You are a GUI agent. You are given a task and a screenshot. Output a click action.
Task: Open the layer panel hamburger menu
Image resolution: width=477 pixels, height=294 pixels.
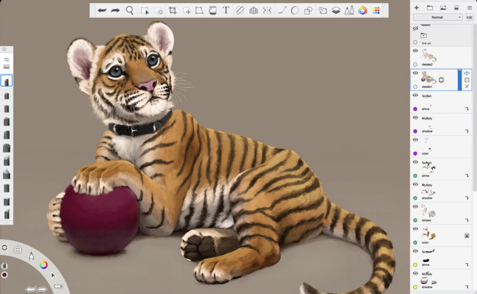470,7
